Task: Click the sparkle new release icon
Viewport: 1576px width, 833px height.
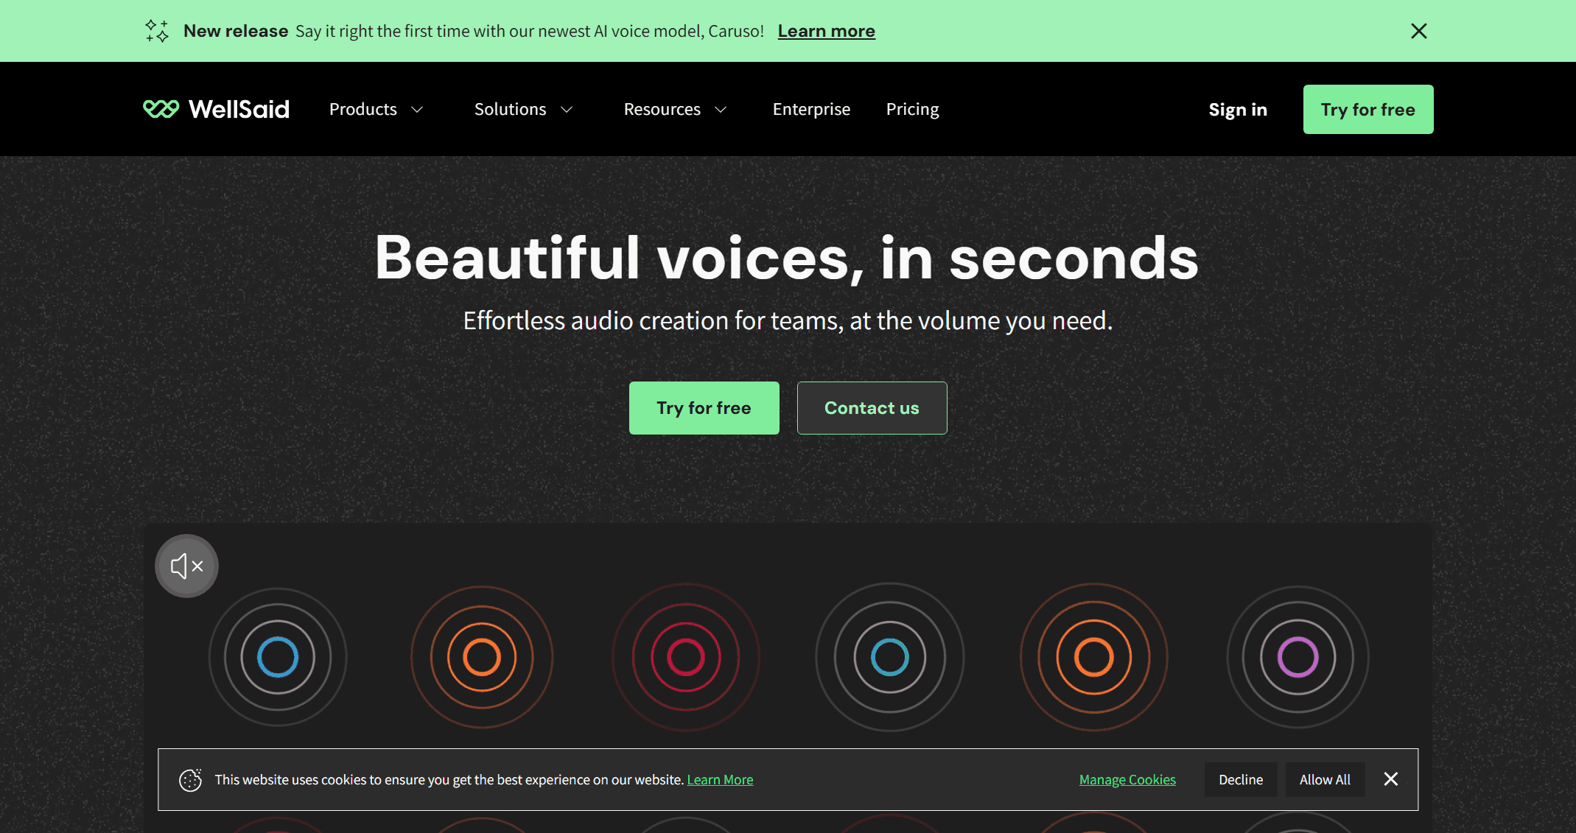Action: click(x=156, y=31)
